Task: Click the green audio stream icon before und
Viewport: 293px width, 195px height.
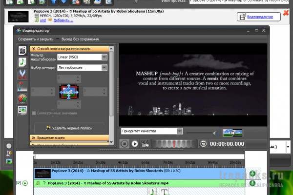Action: coord(37,20)
